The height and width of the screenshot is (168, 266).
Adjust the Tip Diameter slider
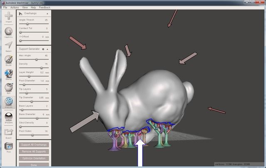[34, 102]
